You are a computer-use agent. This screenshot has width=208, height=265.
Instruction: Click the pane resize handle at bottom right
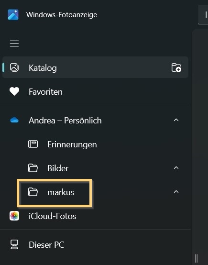(196, 258)
